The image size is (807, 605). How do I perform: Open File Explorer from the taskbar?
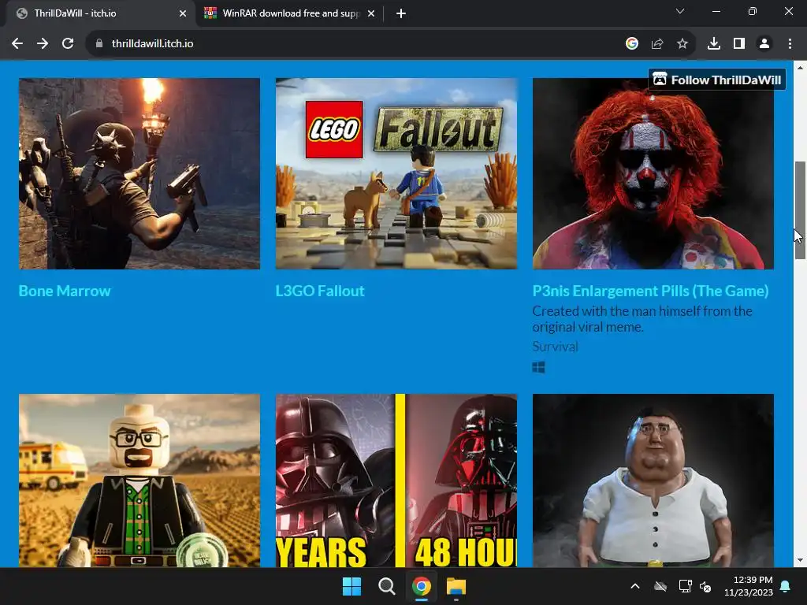pos(456,586)
